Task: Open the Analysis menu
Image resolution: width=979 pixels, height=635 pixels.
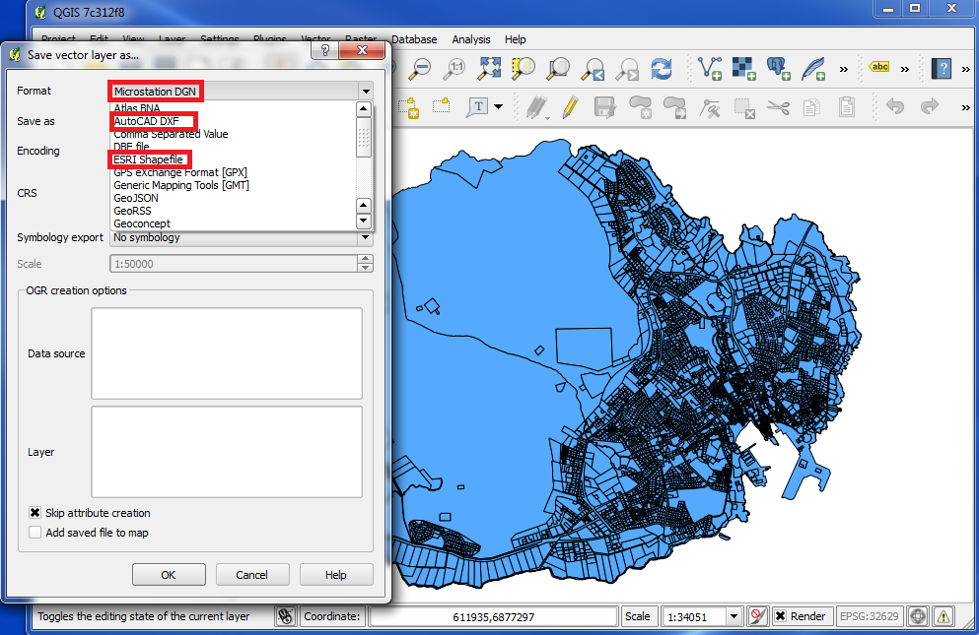Action: (471, 39)
